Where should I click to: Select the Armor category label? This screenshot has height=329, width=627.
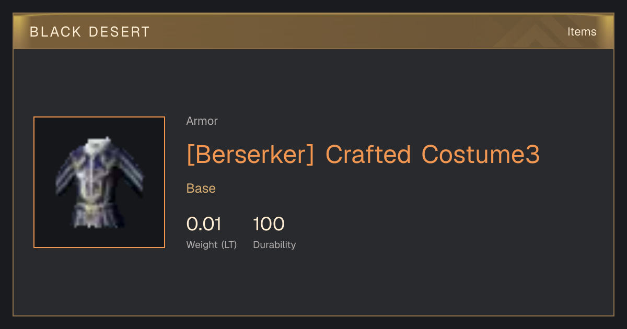(x=202, y=121)
